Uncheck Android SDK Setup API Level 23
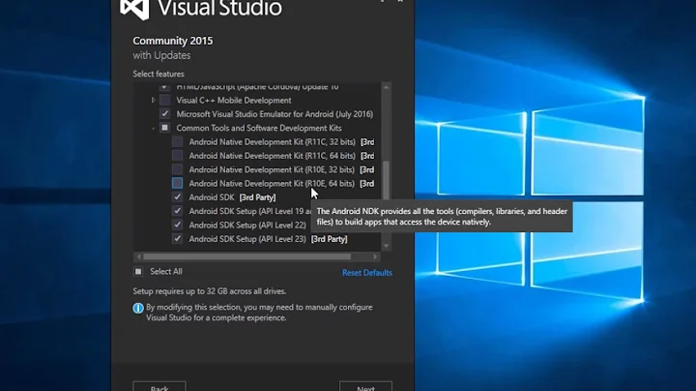The image size is (696, 391). point(177,239)
